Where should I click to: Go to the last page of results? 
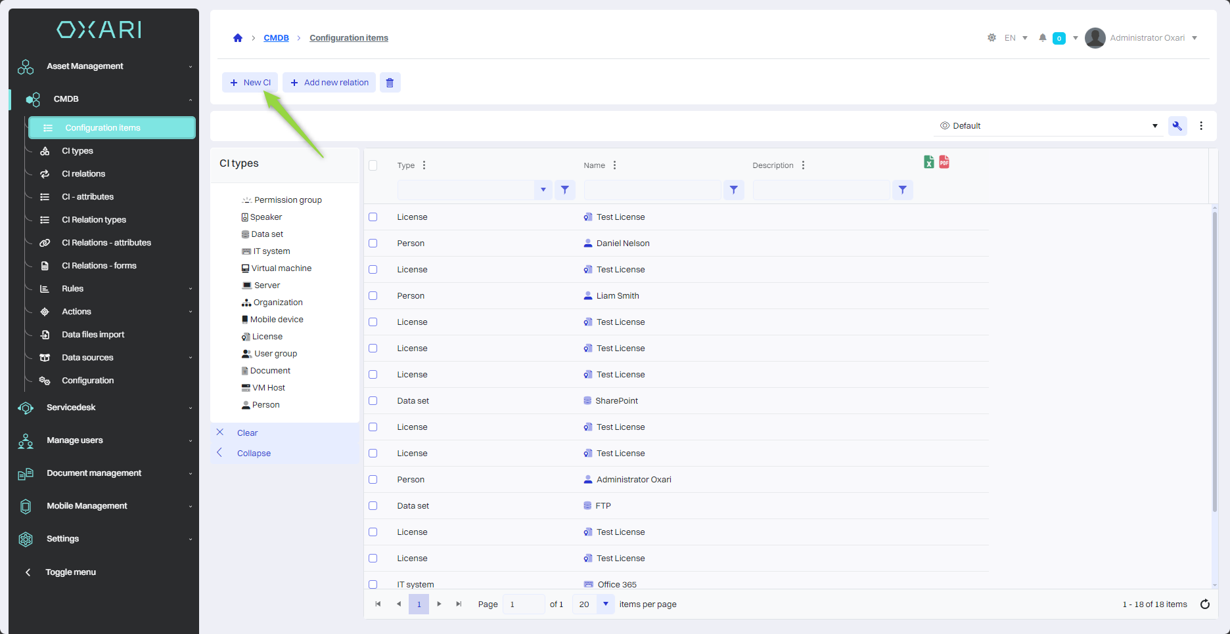pos(459,604)
